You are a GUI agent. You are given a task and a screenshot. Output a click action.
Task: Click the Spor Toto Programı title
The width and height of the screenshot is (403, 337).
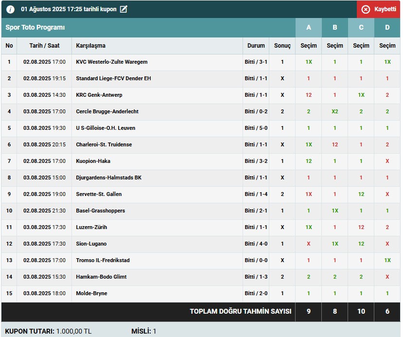pyautogui.click(x=35, y=28)
